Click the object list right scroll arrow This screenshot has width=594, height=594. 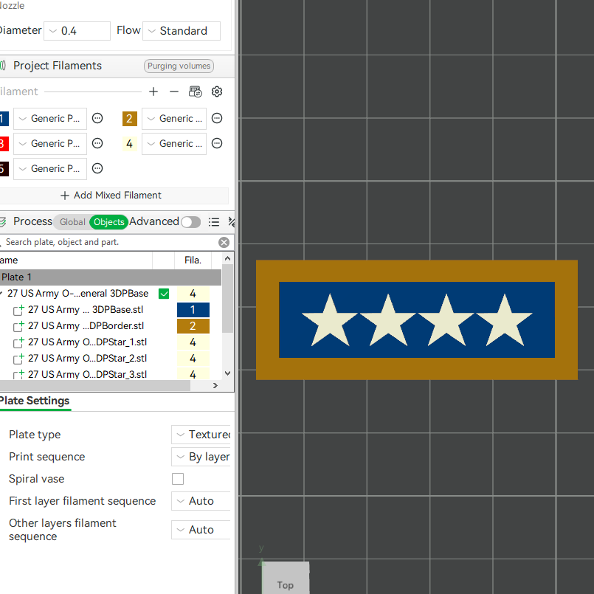(215, 386)
